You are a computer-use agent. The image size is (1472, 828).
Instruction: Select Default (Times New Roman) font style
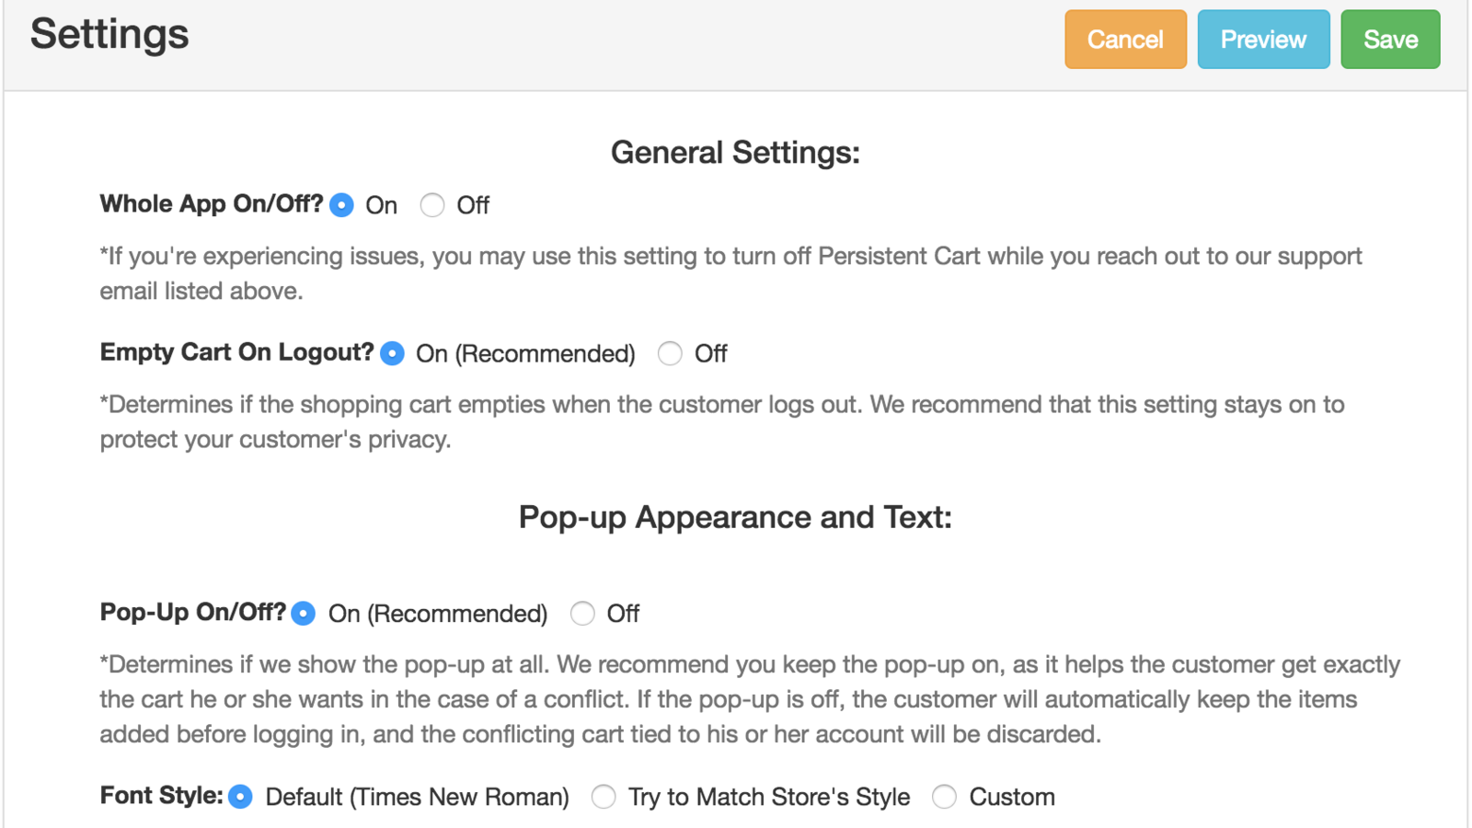[240, 797]
